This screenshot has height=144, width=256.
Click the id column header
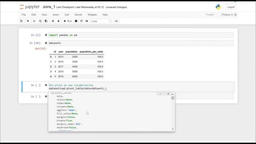(x=55, y=52)
